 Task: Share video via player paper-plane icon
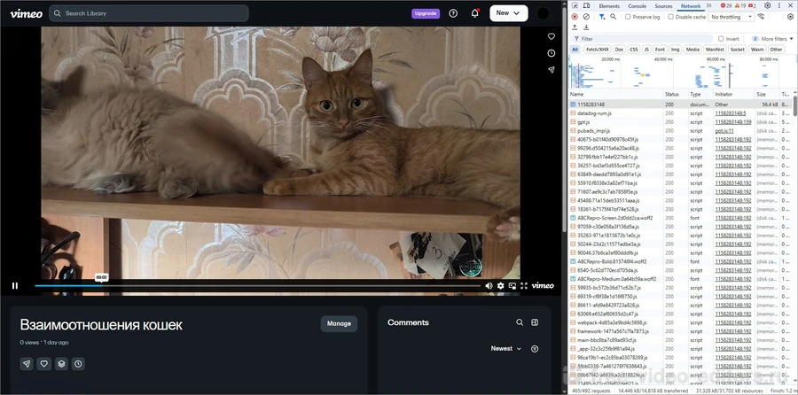552,70
